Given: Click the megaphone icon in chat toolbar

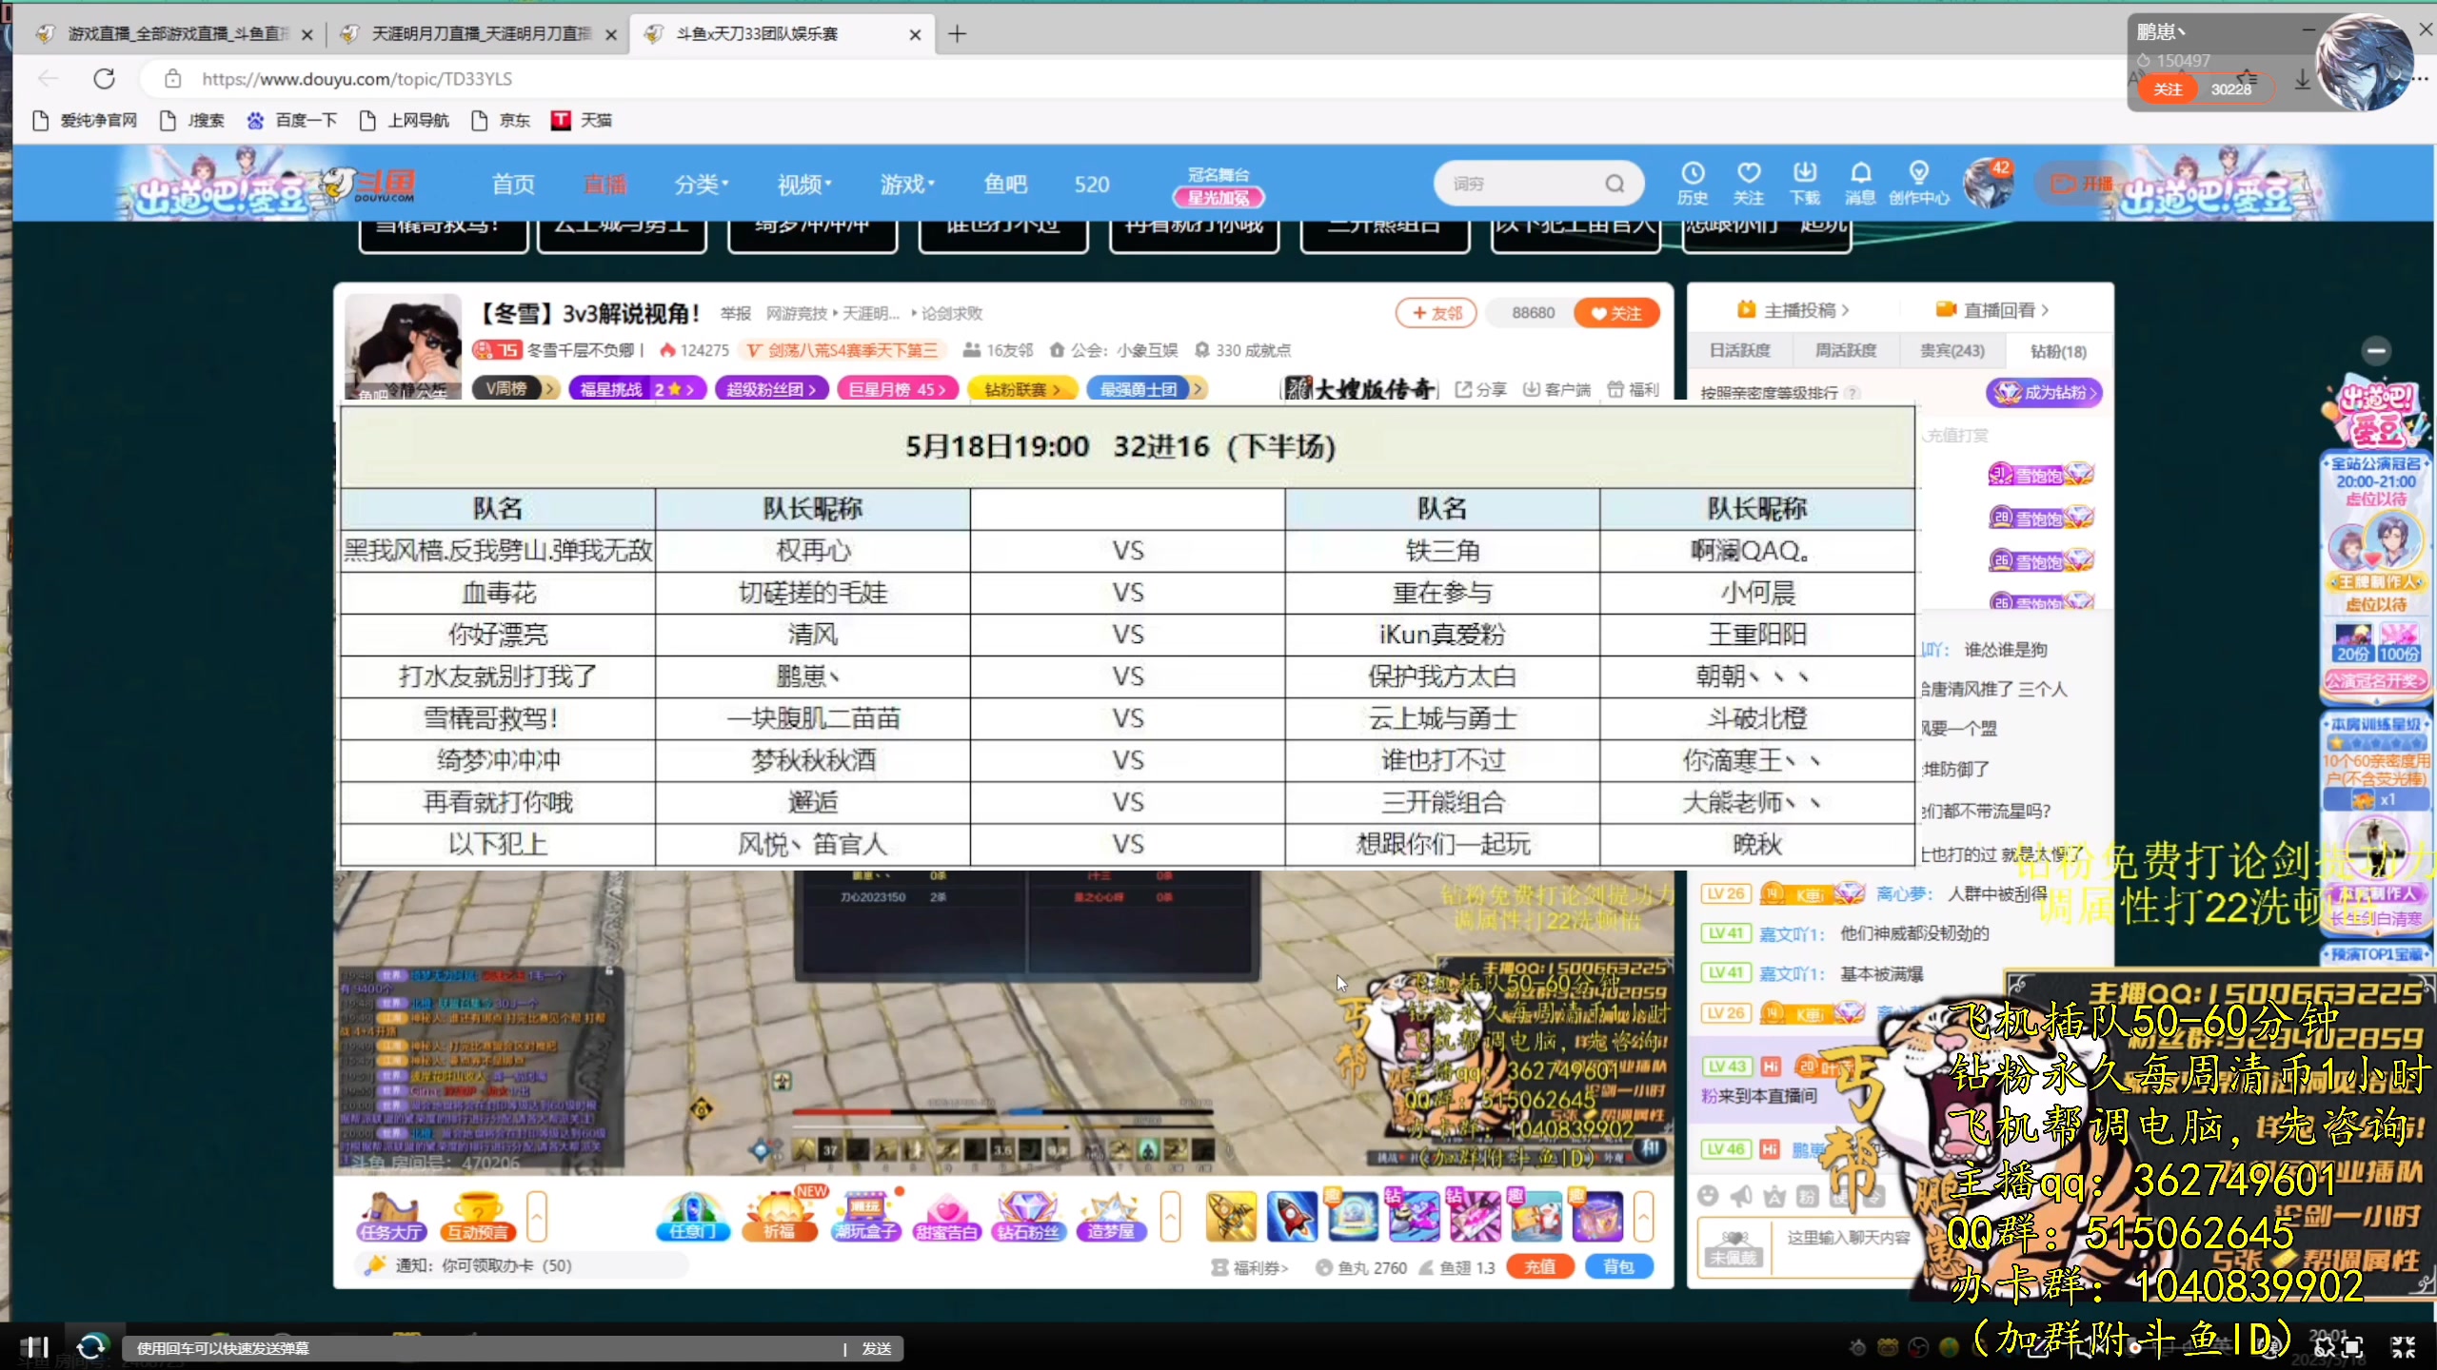Looking at the screenshot, I should tap(1741, 1195).
